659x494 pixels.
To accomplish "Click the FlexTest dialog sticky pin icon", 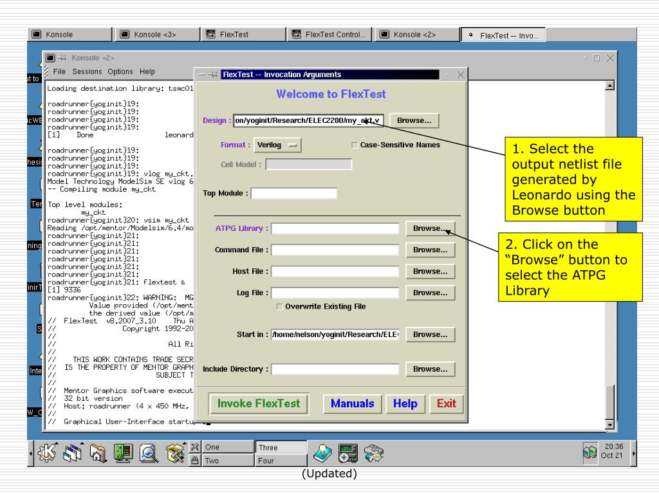I will pos(214,75).
